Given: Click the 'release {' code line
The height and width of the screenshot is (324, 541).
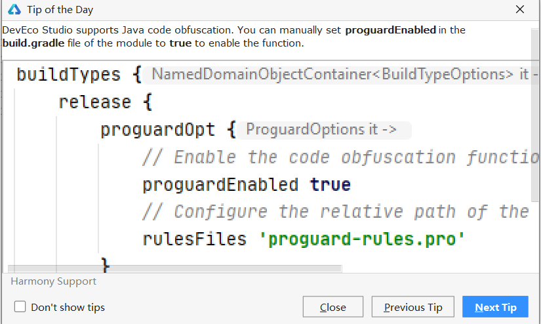Looking at the screenshot, I should pyautogui.click(x=105, y=102).
